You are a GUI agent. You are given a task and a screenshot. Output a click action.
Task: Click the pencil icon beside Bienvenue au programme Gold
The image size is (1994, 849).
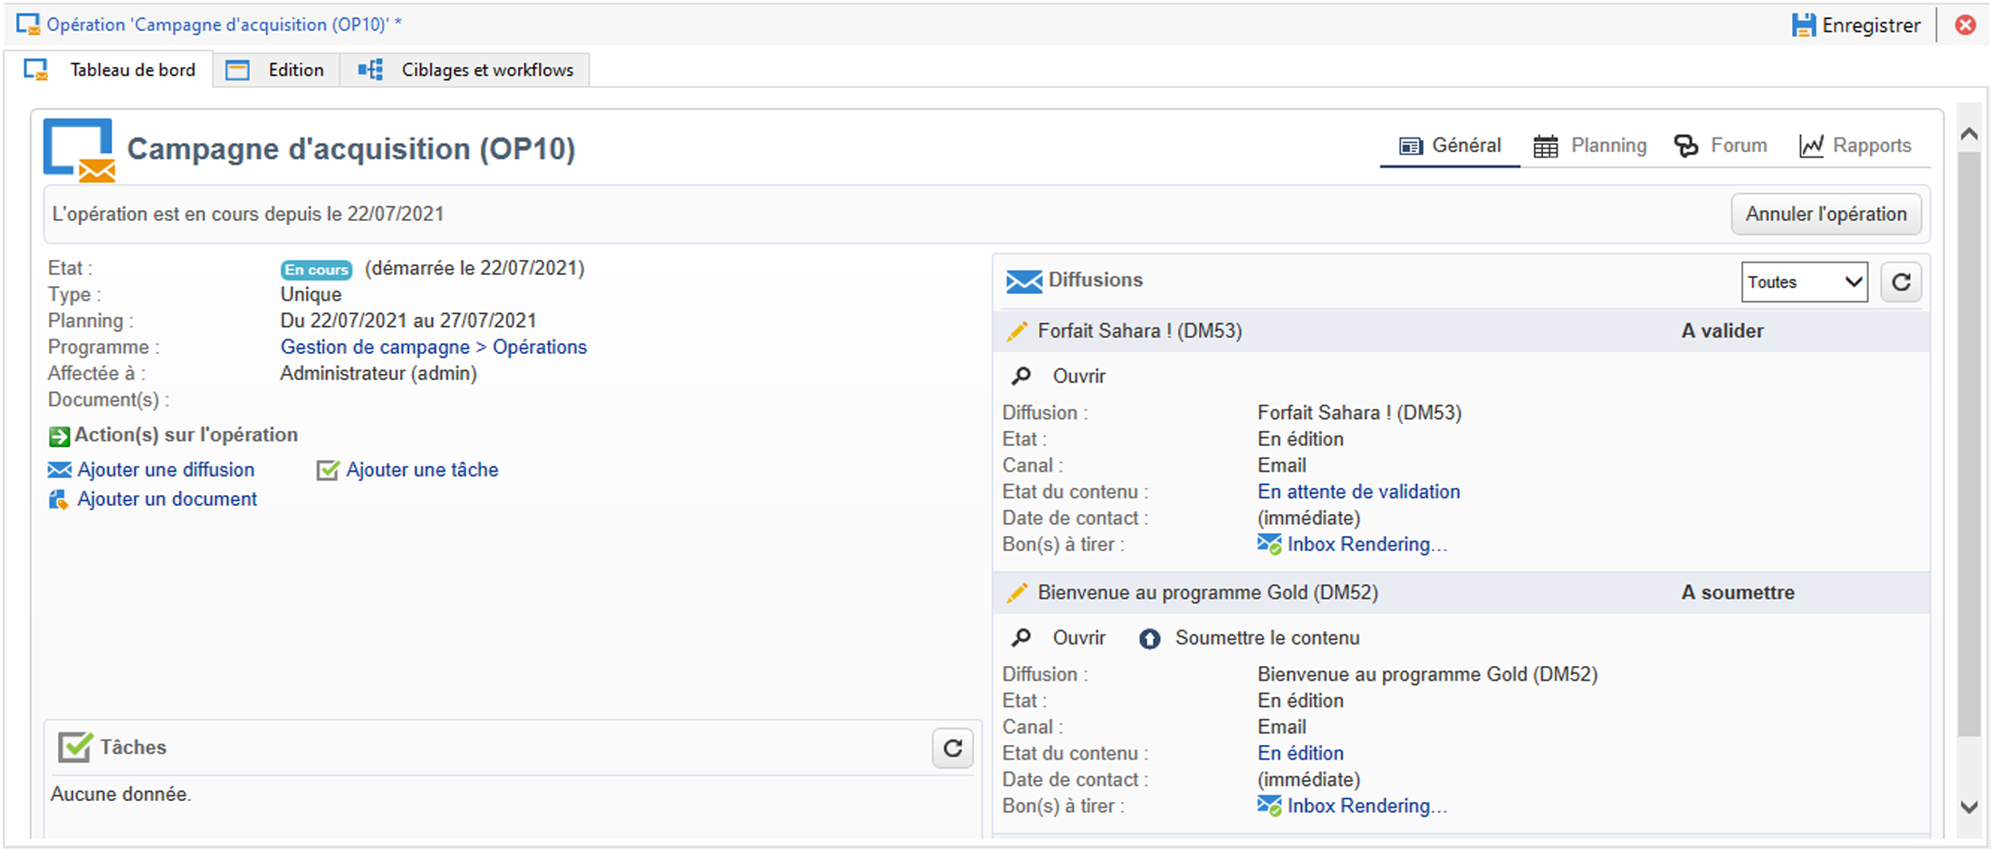[1017, 593]
